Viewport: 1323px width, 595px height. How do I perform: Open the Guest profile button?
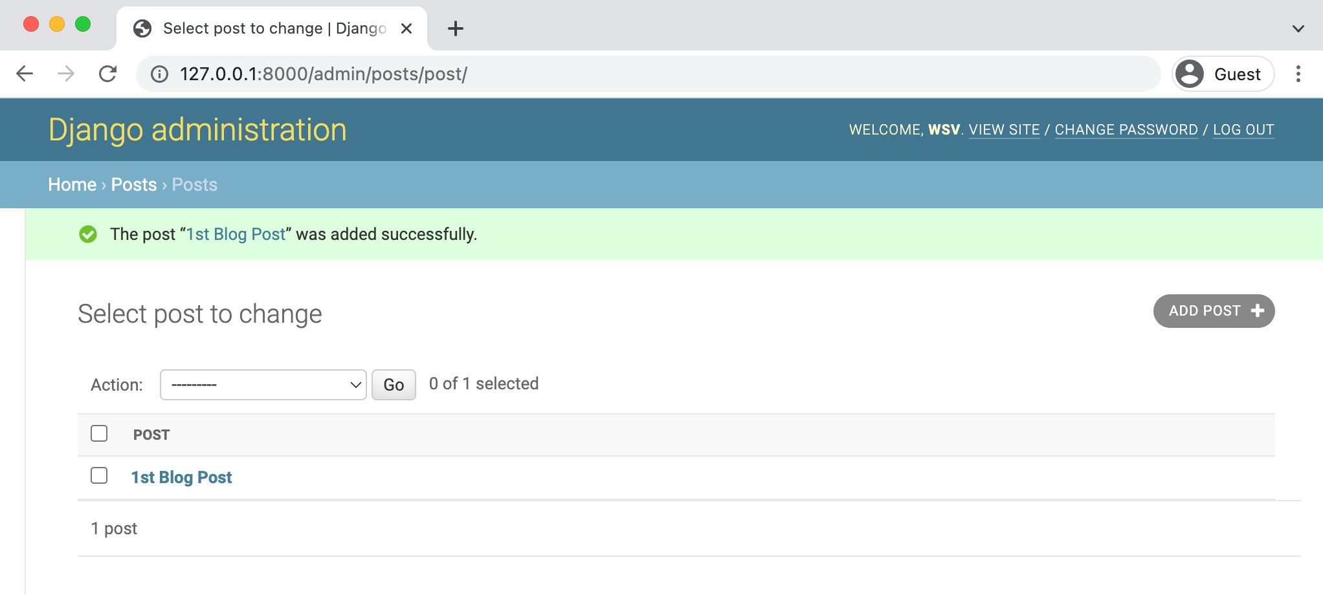(1223, 74)
